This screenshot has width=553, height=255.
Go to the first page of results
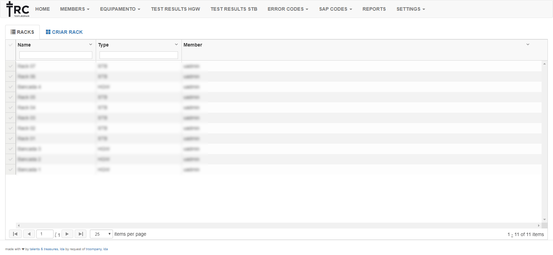(15, 234)
